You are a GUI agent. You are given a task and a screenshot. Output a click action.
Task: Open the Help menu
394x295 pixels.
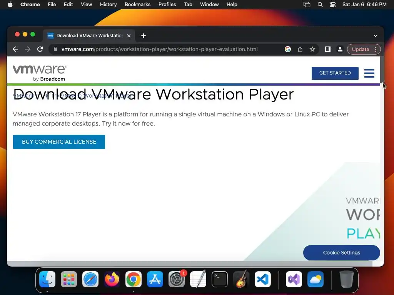tap(232, 4)
